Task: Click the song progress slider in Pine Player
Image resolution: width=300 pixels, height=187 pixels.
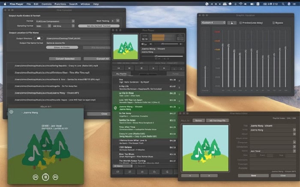Action: pyautogui.click(x=162, y=56)
